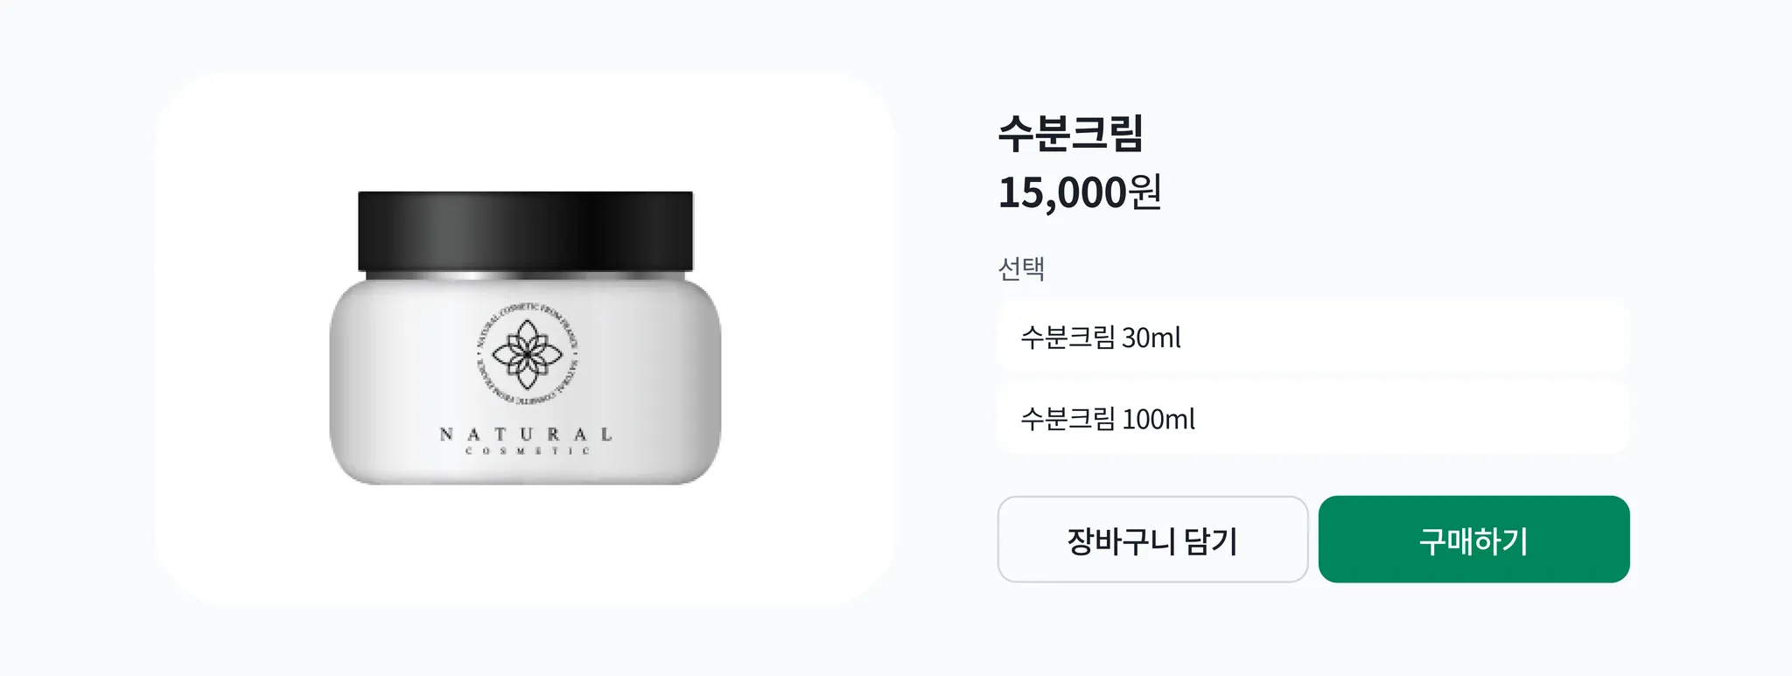Click the flower logo on the jar
Screen dimensions: 1792x676
[525, 355]
